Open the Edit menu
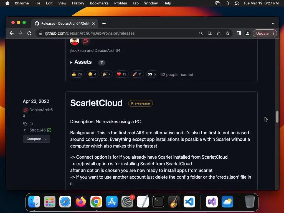This screenshot has width=284, height=213. coord(49,3)
